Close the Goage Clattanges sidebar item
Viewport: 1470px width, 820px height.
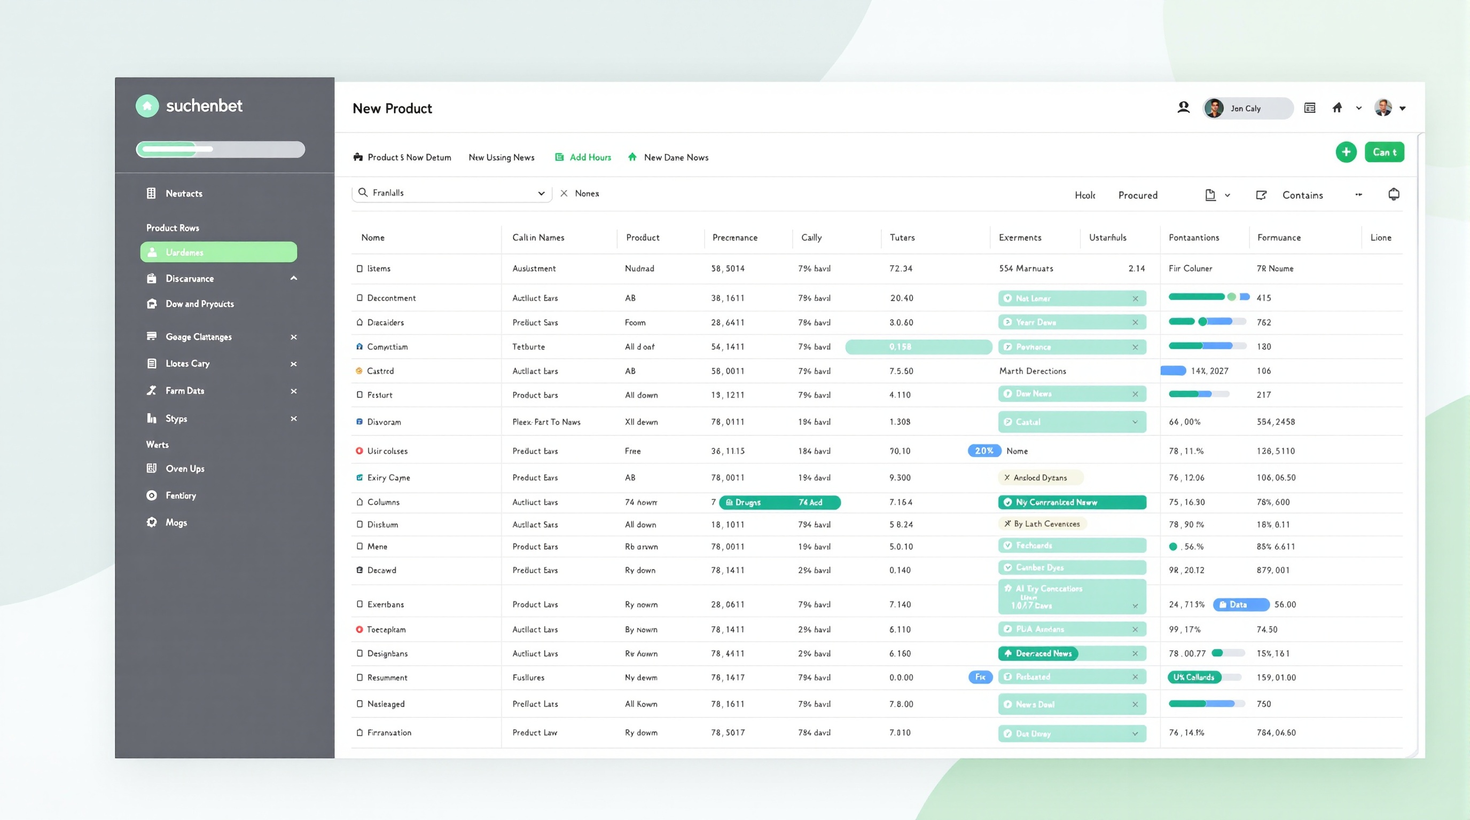[x=293, y=337]
